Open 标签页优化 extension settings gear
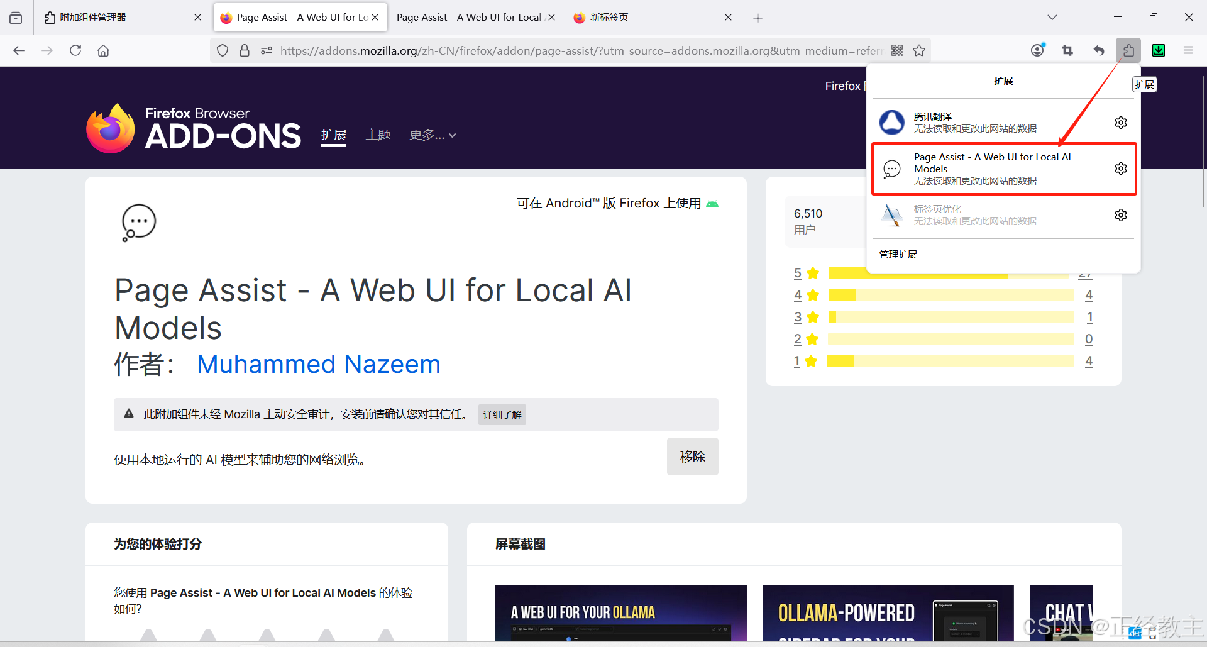1207x647 pixels. tap(1121, 215)
